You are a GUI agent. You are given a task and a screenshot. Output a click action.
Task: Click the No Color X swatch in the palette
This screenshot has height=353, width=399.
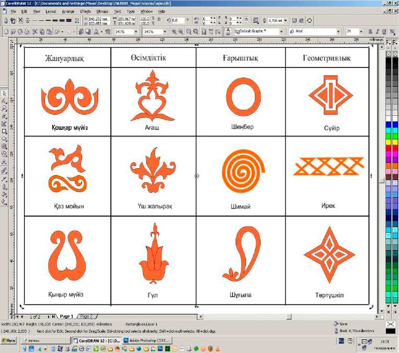pos(389,54)
